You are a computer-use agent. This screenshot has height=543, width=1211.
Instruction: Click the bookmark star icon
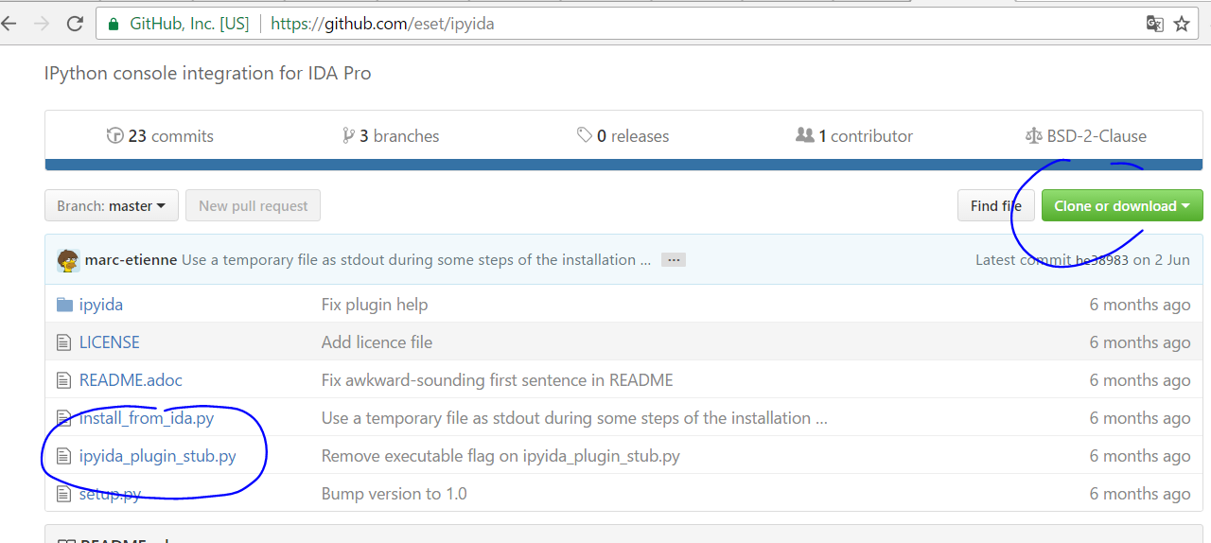coord(1182,25)
